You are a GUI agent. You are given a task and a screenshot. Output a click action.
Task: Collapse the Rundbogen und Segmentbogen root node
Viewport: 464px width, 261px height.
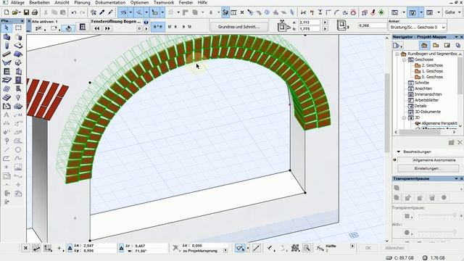click(x=397, y=54)
